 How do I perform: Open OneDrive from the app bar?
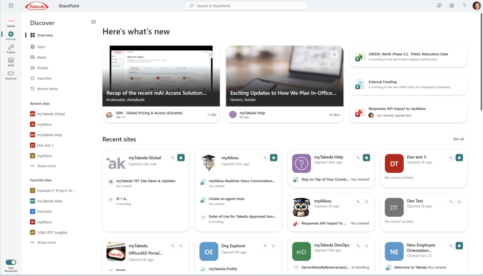11,75
